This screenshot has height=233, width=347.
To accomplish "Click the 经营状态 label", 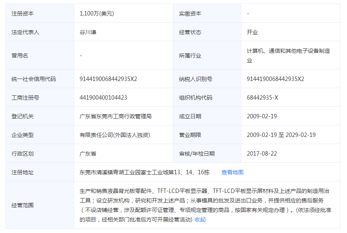I will (x=190, y=32).
